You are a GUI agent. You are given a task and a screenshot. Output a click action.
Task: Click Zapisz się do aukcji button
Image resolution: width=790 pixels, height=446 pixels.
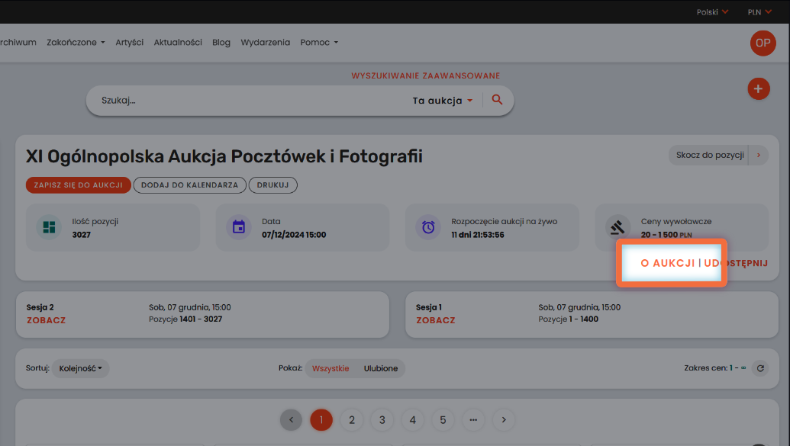(x=78, y=185)
